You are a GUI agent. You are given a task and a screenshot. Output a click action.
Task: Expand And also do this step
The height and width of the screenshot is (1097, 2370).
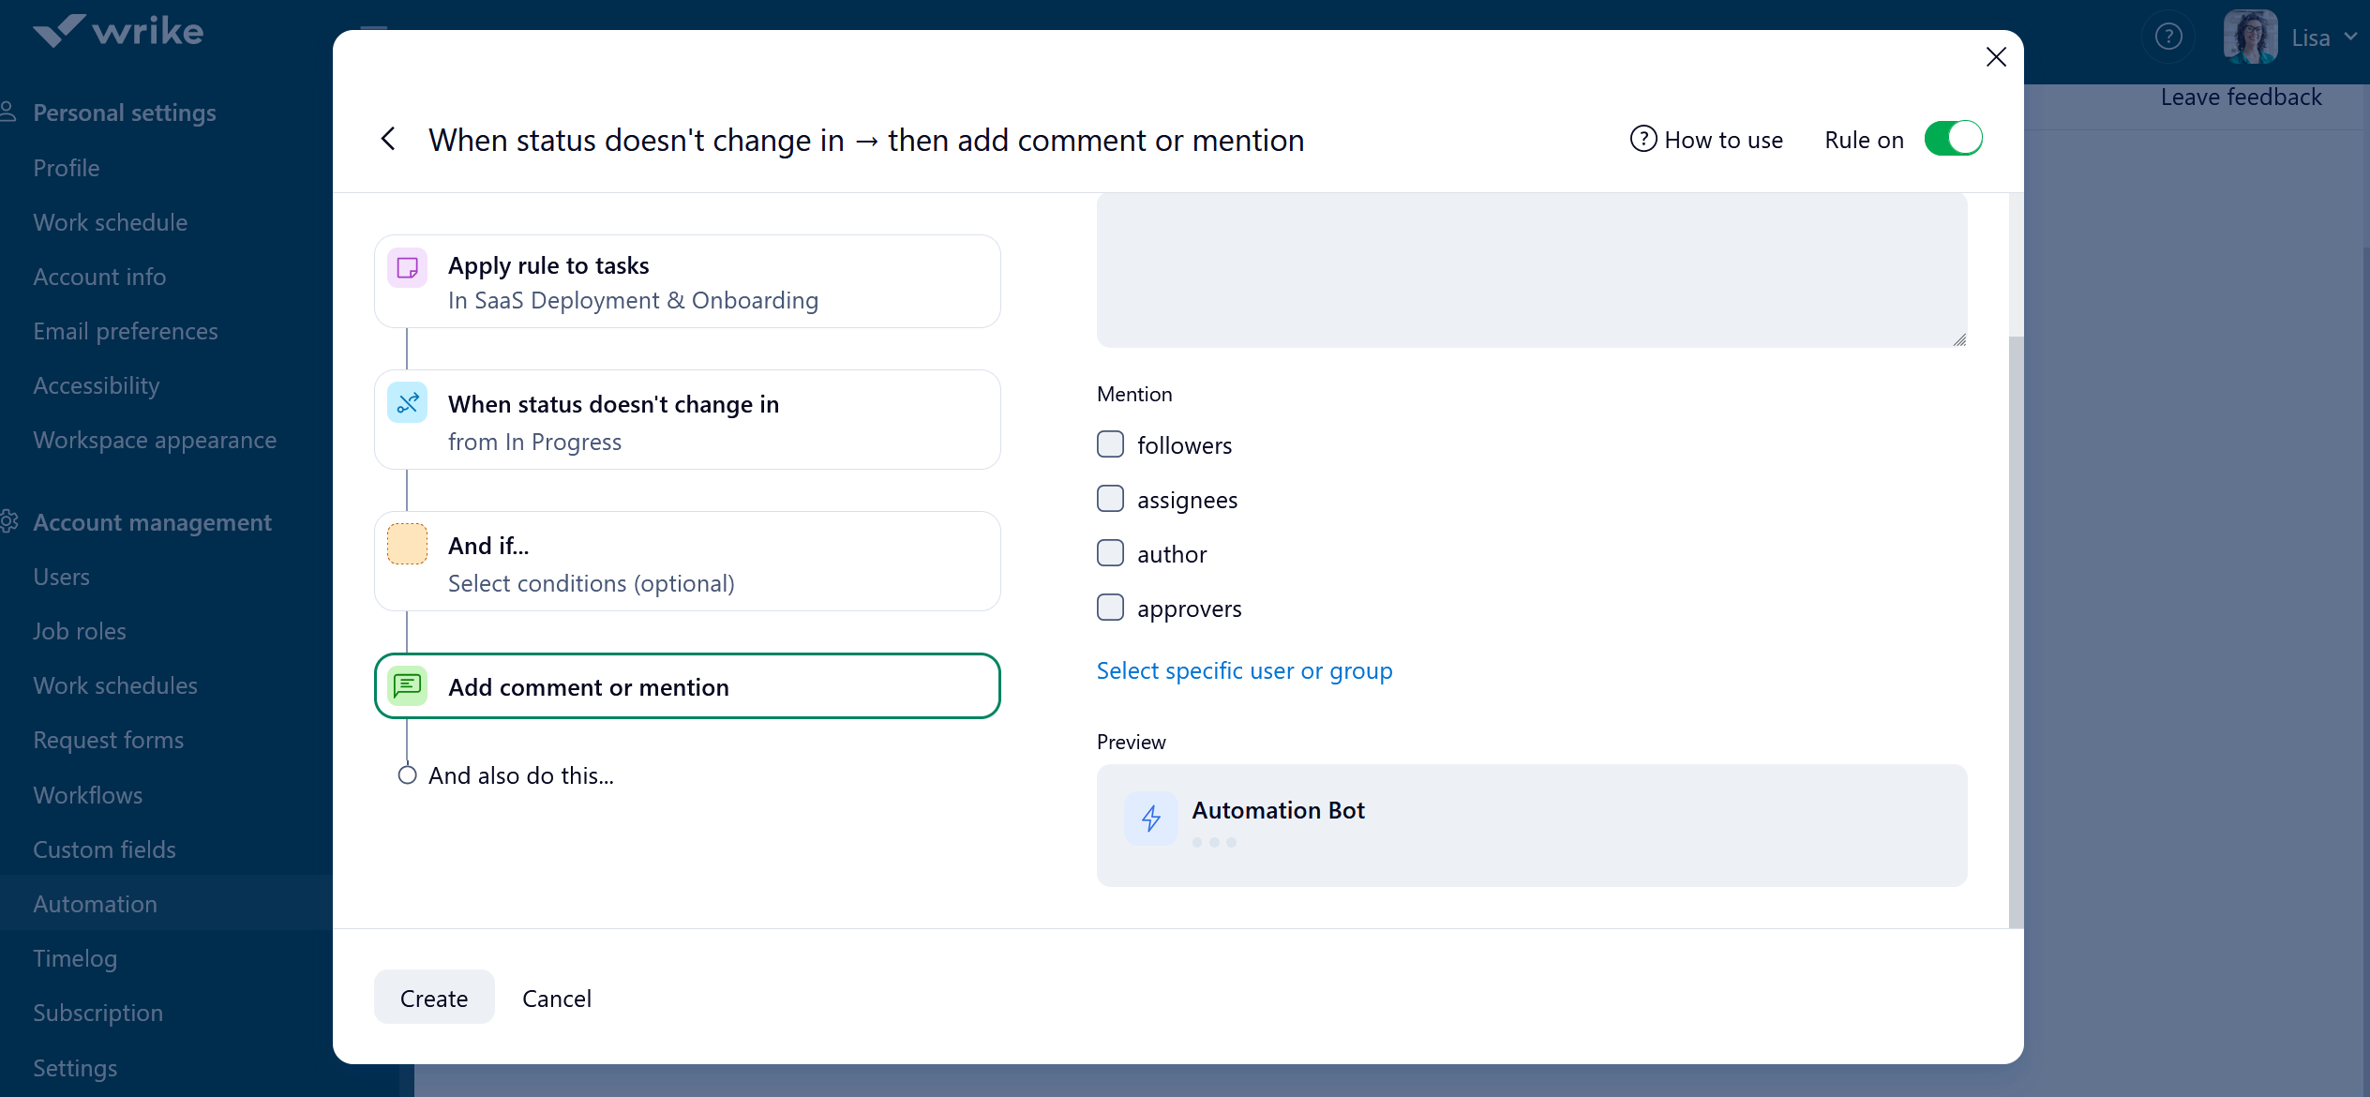(x=520, y=775)
